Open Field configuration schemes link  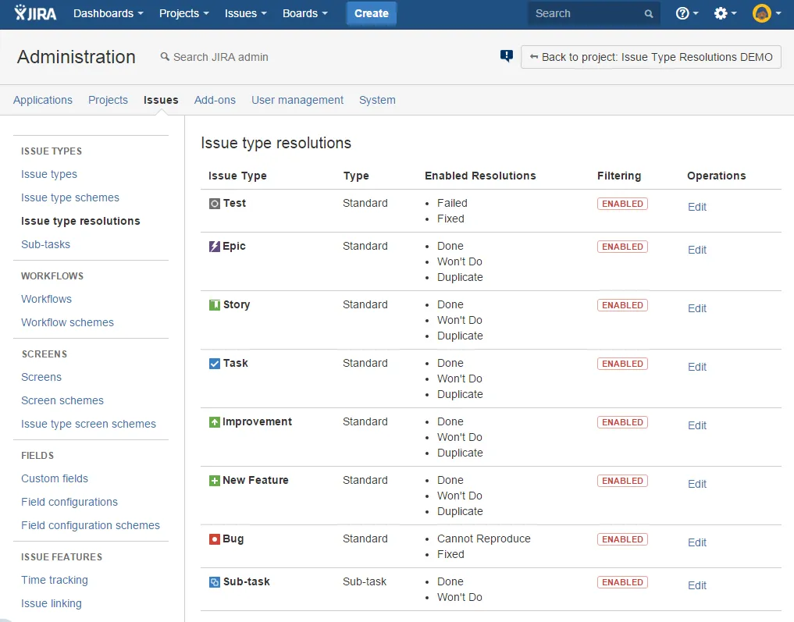[90, 525]
